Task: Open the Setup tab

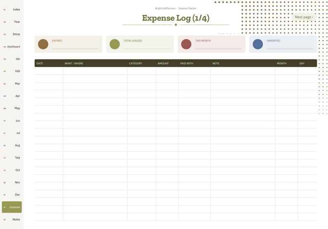Action: click(12, 34)
